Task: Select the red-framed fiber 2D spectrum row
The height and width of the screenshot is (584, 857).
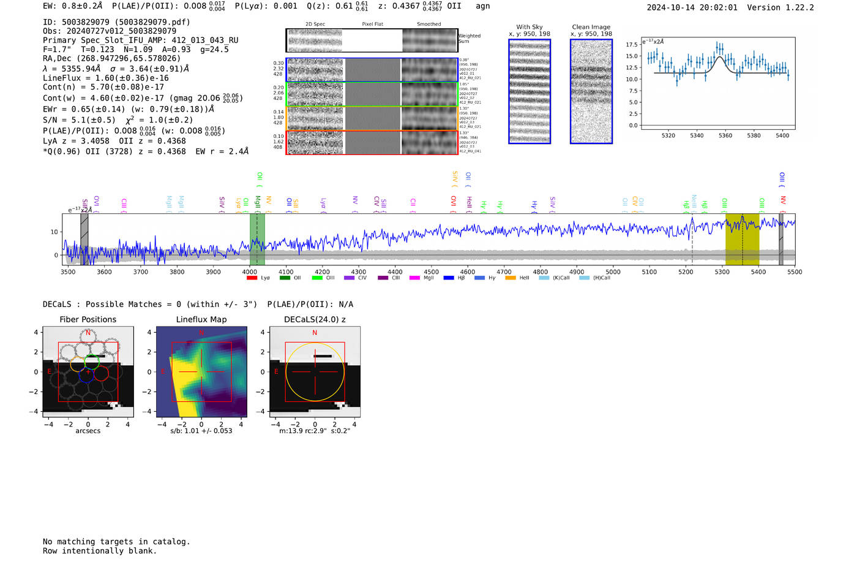Action: pos(372,142)
